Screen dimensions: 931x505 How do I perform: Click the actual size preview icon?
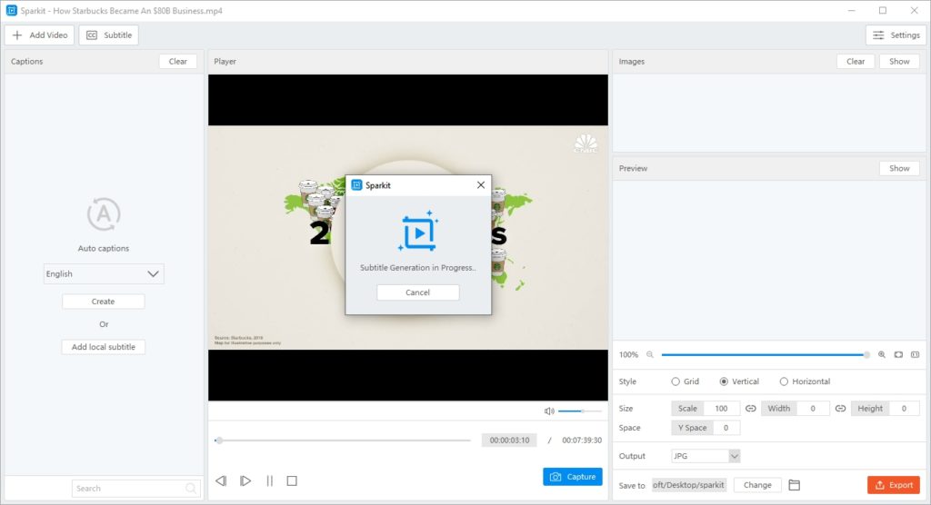point(915,354)
